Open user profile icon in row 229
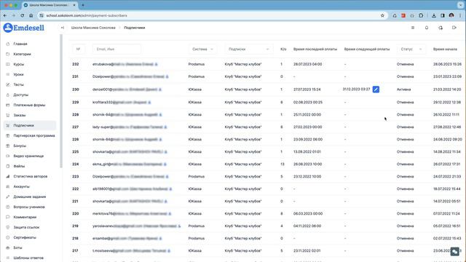The image size is (466, 262). pos(149,102)
